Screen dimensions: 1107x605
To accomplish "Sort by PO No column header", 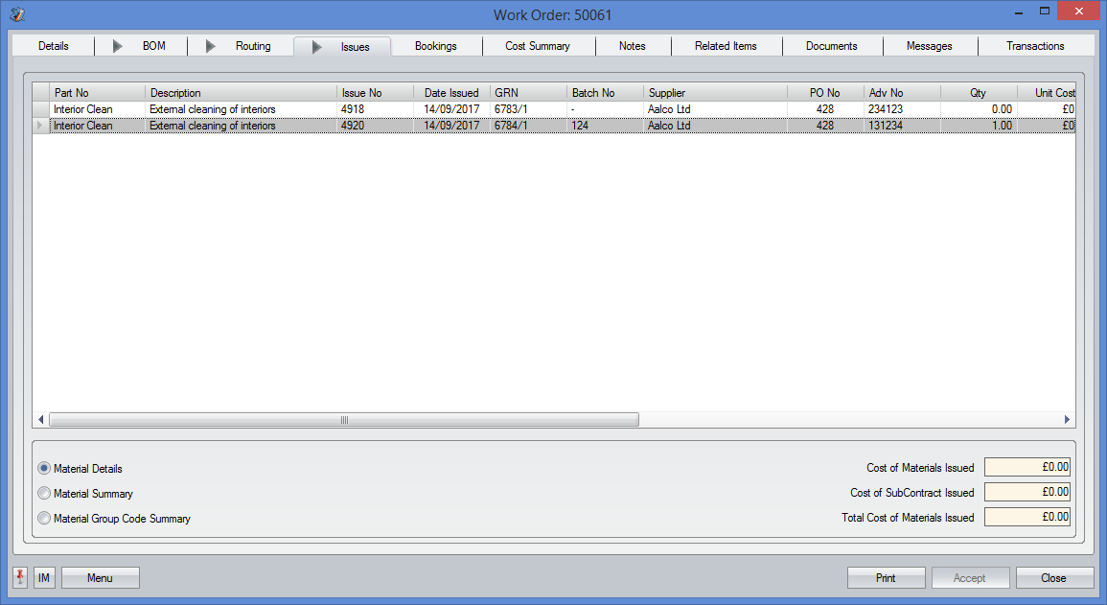I will point(825,92).
